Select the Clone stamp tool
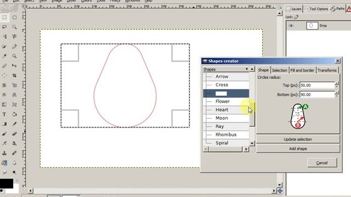 [x=4, y=153]
